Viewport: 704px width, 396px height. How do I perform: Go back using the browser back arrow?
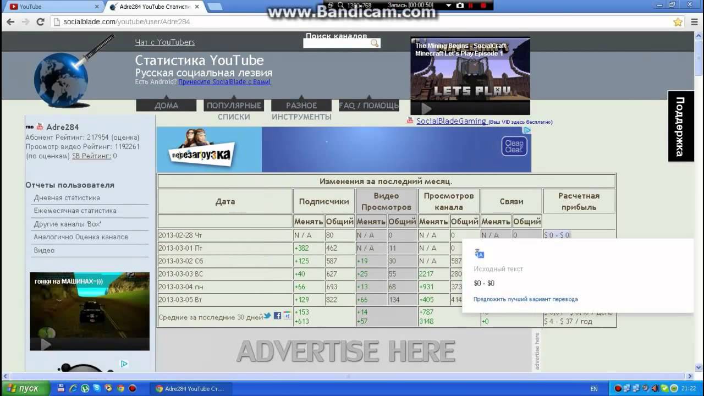10,22
